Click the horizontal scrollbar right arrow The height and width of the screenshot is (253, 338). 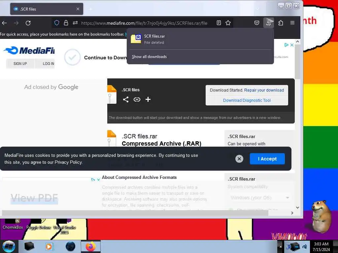click(x=292, y=213)
